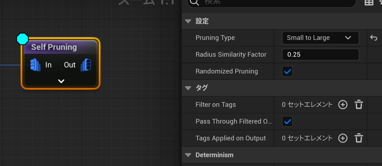Clear all Filter on Tags elements with trash icon
The height and width of the screenshot is (166, 382).
[x=359, y=105]
